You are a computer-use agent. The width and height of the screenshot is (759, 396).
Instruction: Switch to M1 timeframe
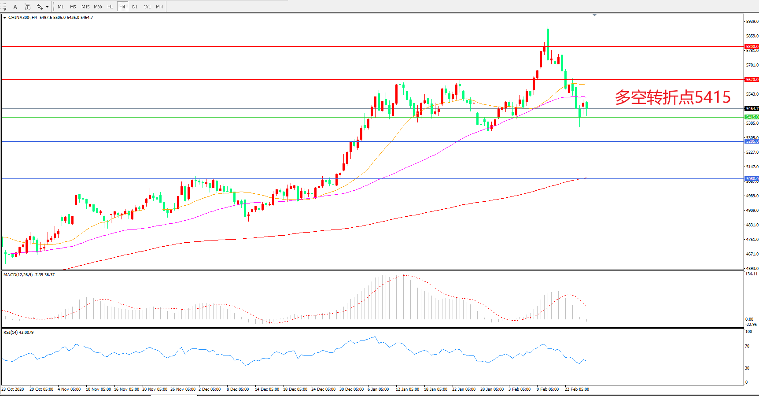(61, 7)
